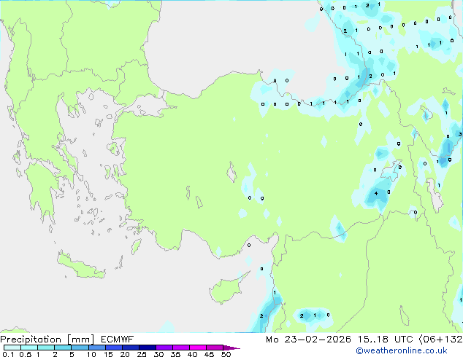The width and height of the screenshot is (463, 357).
Task: Click the precipitation value 4 in eastern Turkey
Action: [376, 194]
